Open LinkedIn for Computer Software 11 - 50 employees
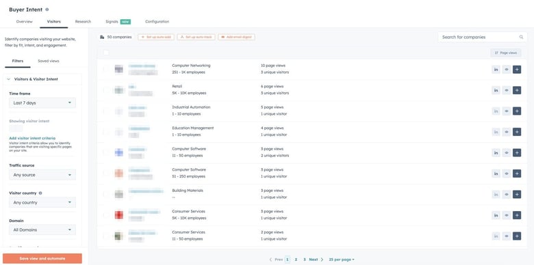The height and width of the screenshot is (265, 534). coord(496,153)
